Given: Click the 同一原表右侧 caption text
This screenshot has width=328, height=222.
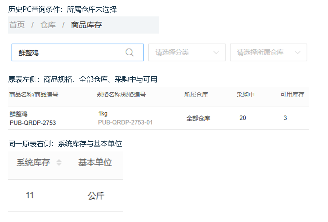Looking at the screenshot, I should pos(65,144).
